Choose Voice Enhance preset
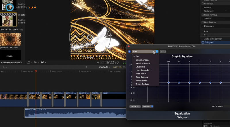Viewport: 230px width, 127px height. tap(143, 60)
